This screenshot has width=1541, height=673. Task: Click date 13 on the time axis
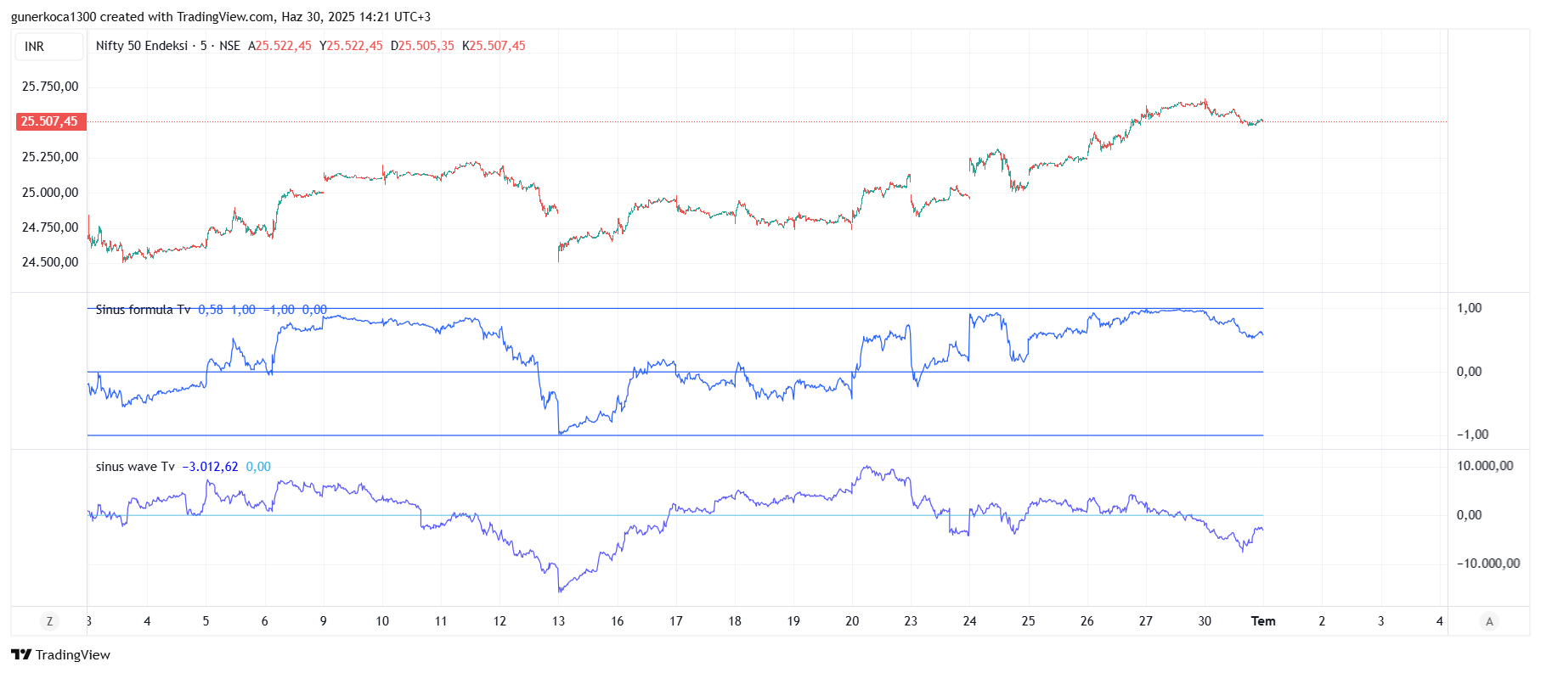tap(558, 621)
